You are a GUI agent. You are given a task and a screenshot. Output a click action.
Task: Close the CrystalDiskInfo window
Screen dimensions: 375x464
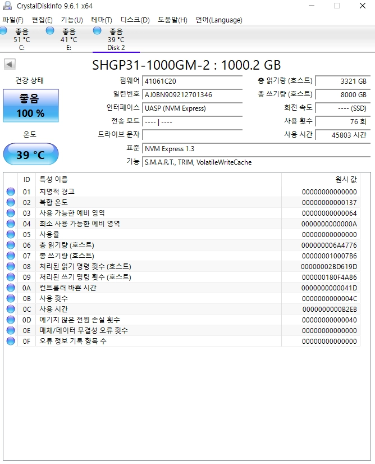coord(363,6)
